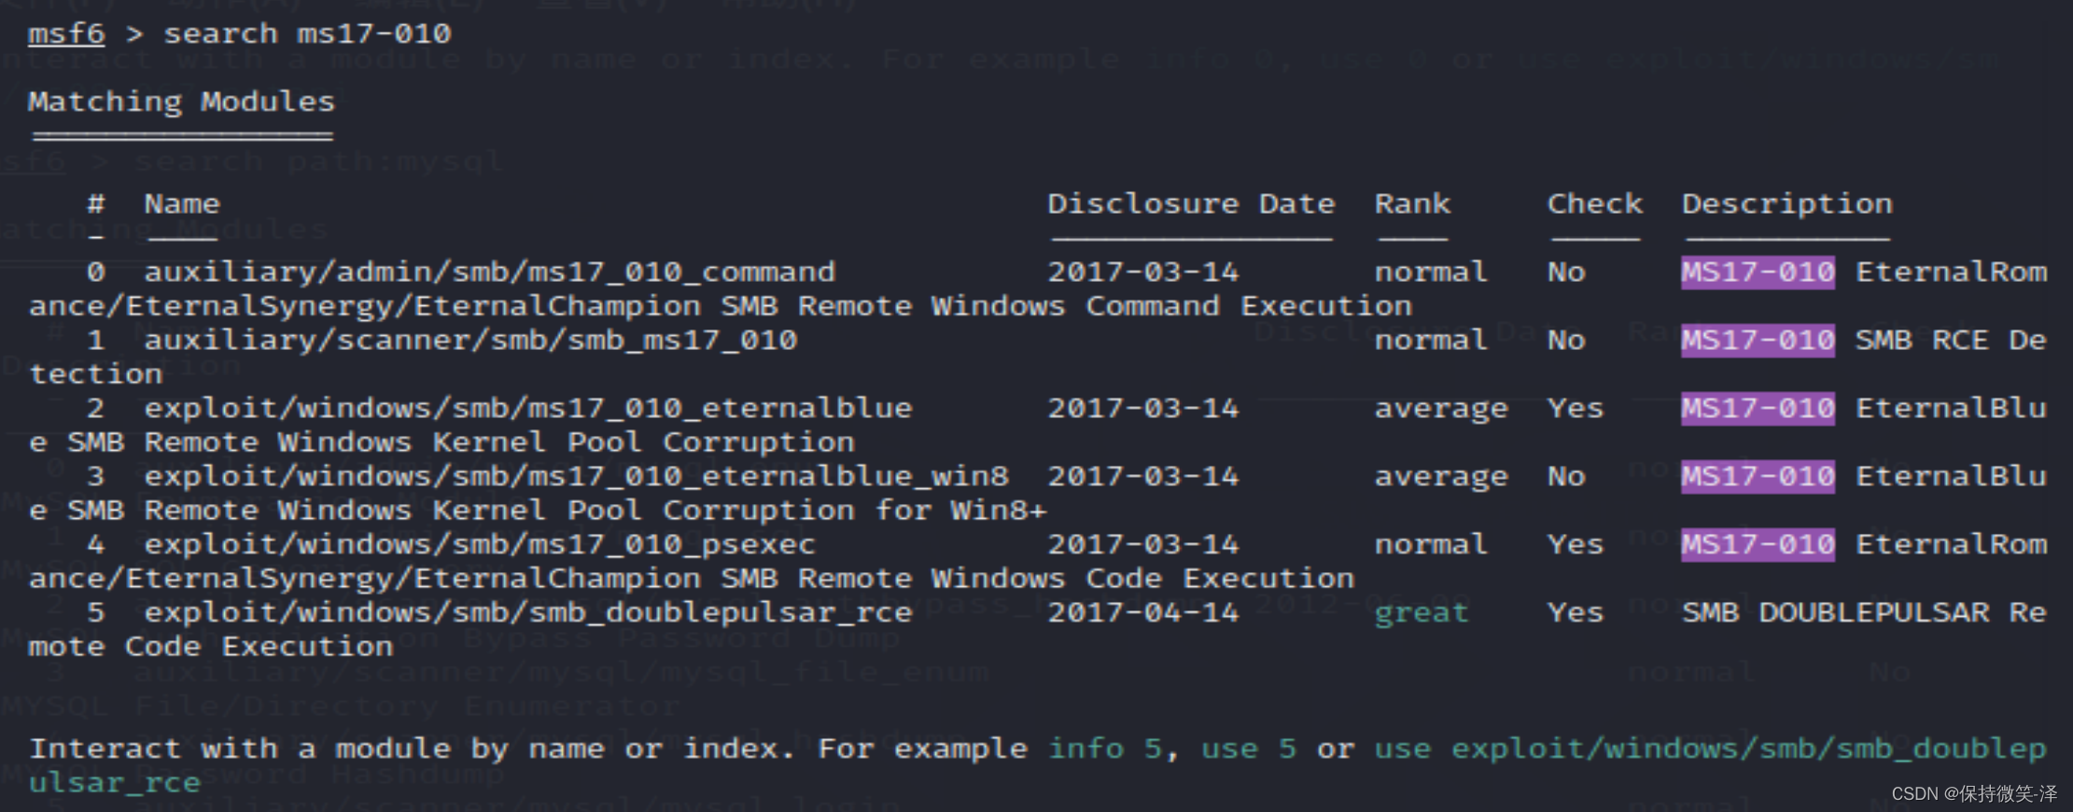Click highlighted MS17-010 in scanner row

[x=1758, y=340]
